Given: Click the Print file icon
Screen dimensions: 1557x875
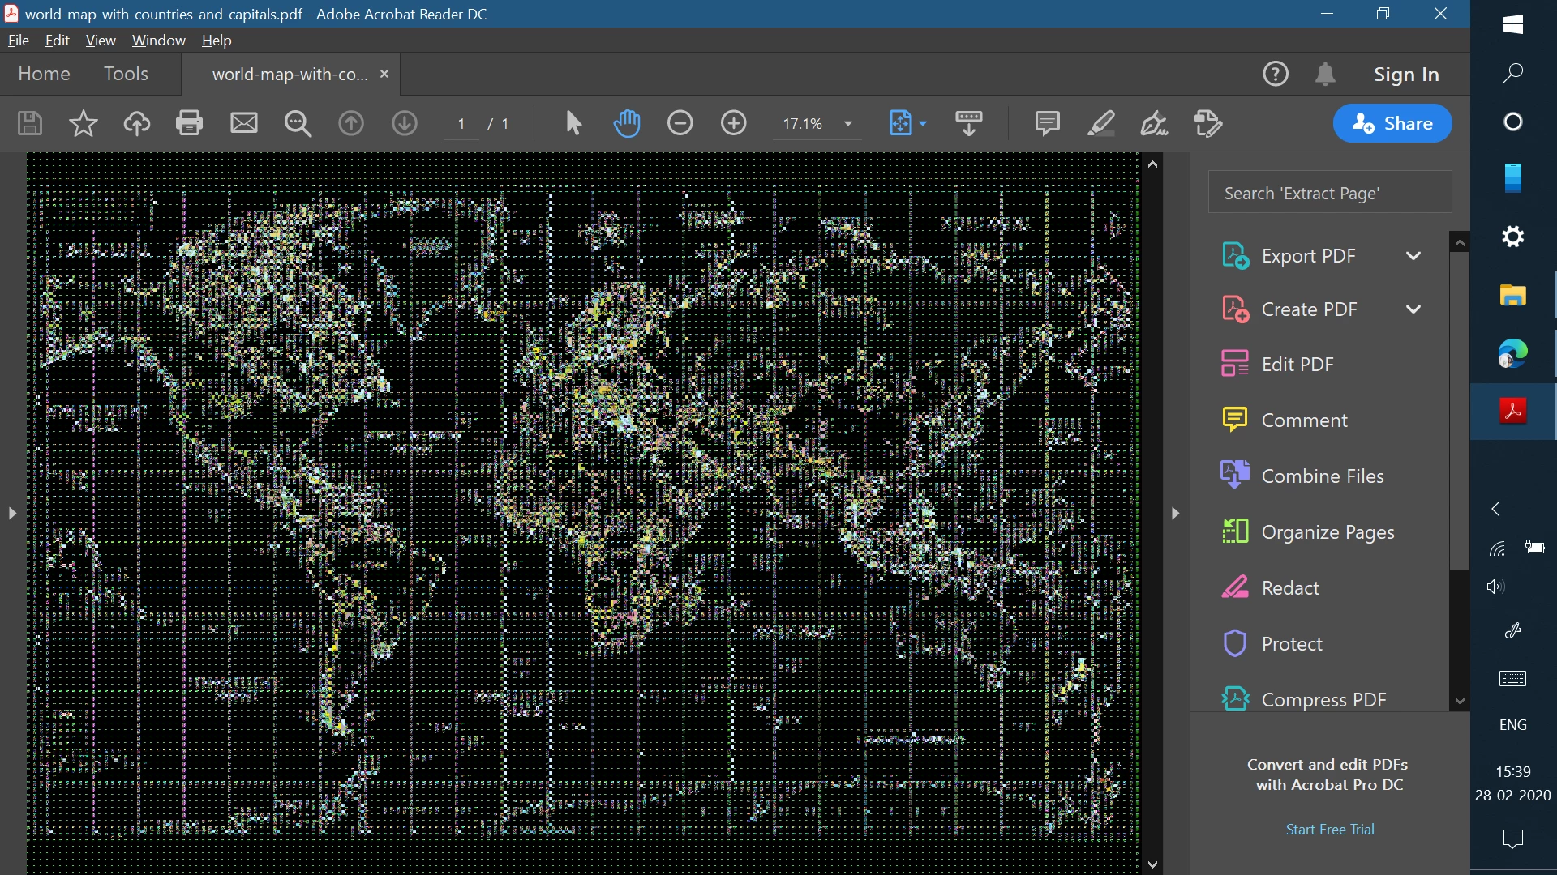Looking at the screenshot, I should [189, 123].
